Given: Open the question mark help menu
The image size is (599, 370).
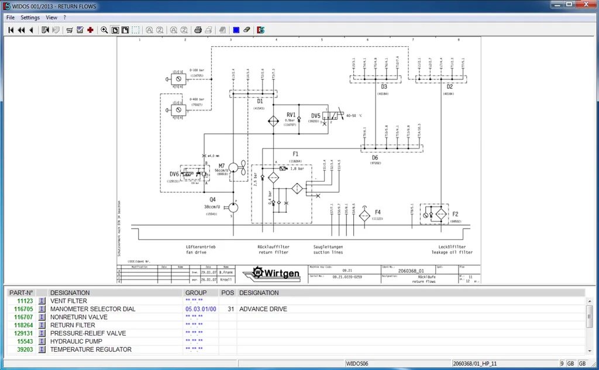Looking at the screenshot, I should [x=64, y=18].
